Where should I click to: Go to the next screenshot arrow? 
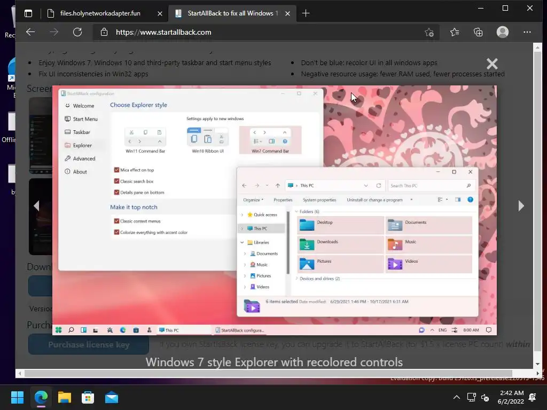point(521,206)
